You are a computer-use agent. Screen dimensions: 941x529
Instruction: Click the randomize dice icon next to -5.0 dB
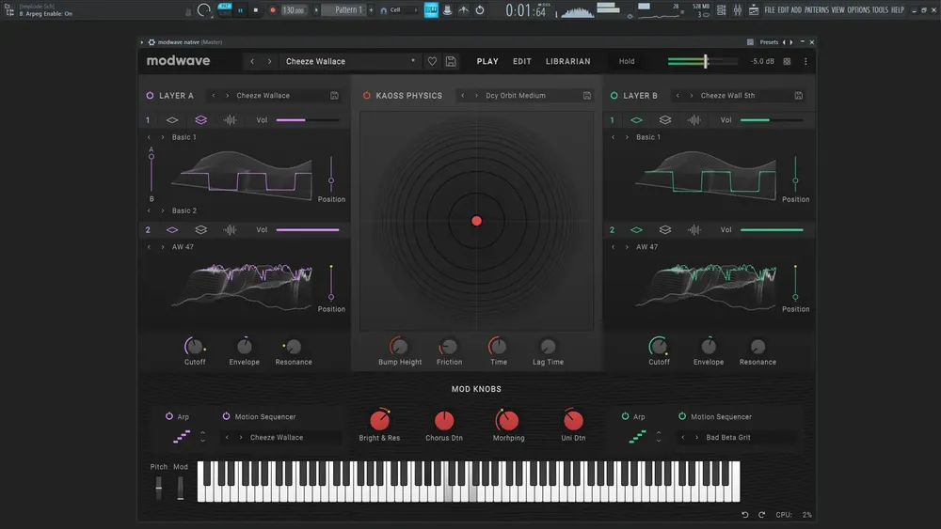(x=787, y=61)
